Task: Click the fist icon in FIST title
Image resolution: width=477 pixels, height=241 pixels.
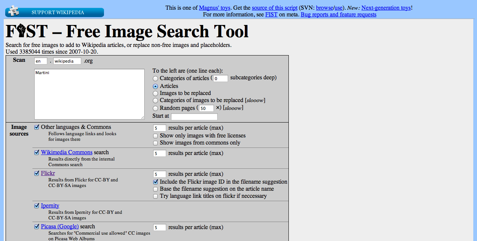Action: pos(21,31)
